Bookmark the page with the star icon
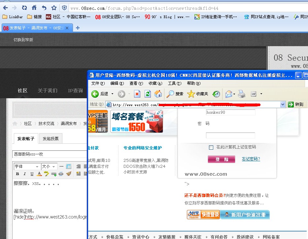Screen dimensions: 308x239 tap(54, 8)
